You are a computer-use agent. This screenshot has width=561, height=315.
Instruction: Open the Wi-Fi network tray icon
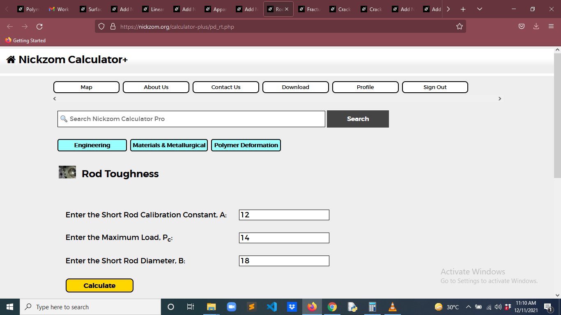pos(489,307)
